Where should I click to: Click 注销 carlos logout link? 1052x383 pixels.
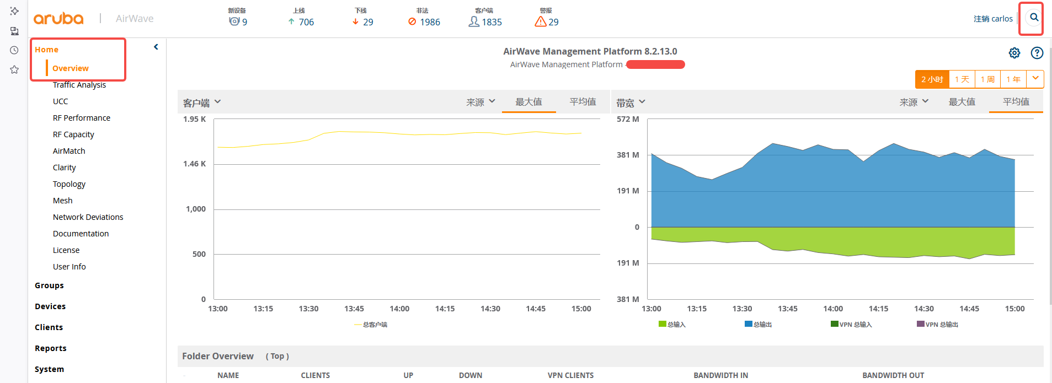(x=993, y=19)
